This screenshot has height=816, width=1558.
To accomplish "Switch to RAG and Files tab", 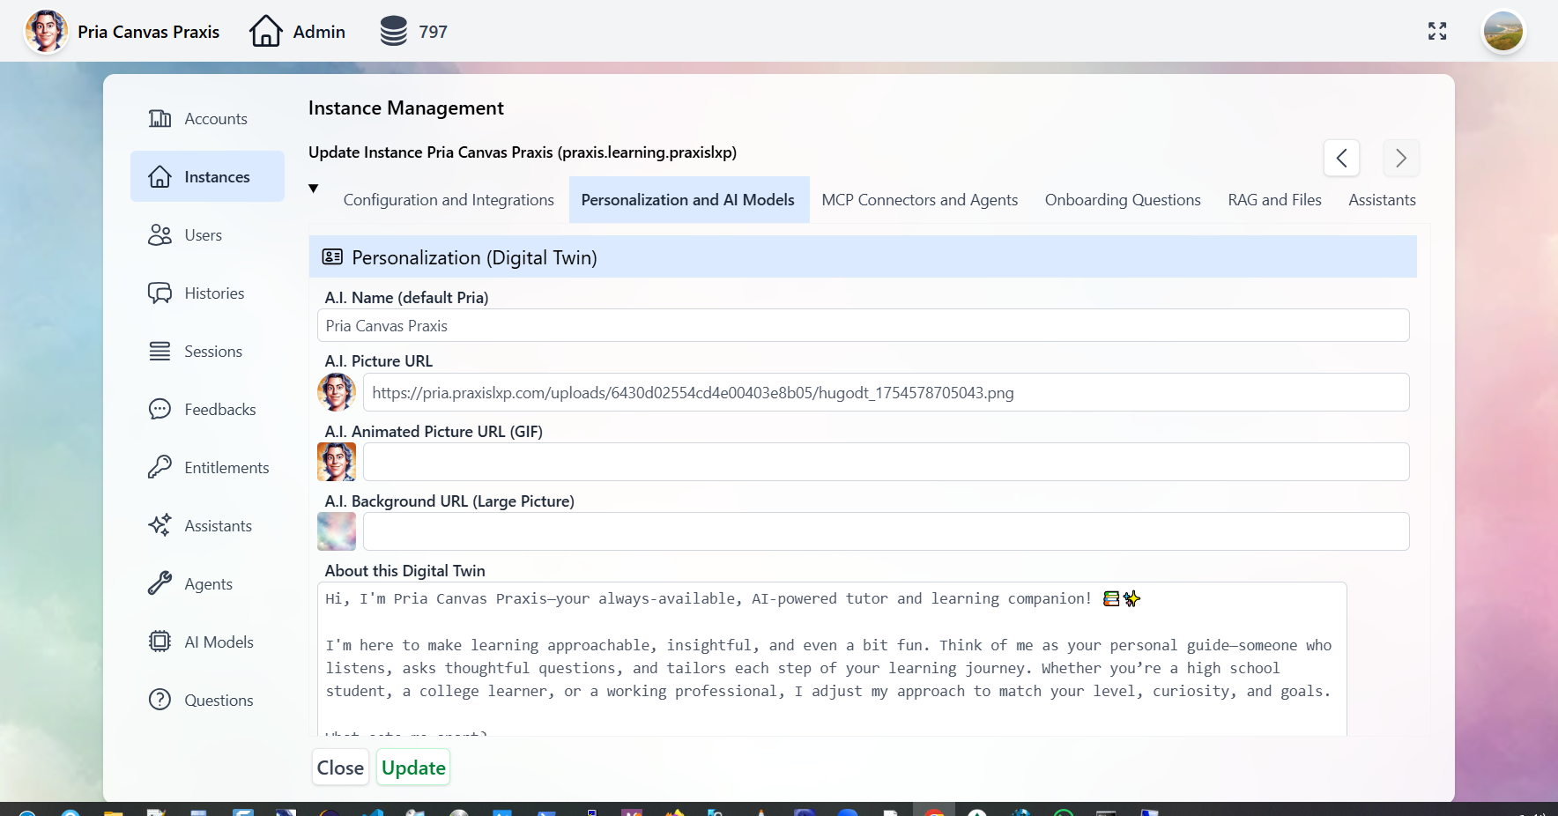I will tap(1274, 200).
